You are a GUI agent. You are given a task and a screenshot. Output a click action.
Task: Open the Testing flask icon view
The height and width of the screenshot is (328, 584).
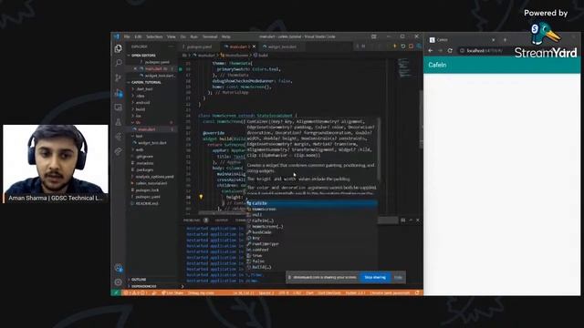pyautogui.click(x=119, y=122)
